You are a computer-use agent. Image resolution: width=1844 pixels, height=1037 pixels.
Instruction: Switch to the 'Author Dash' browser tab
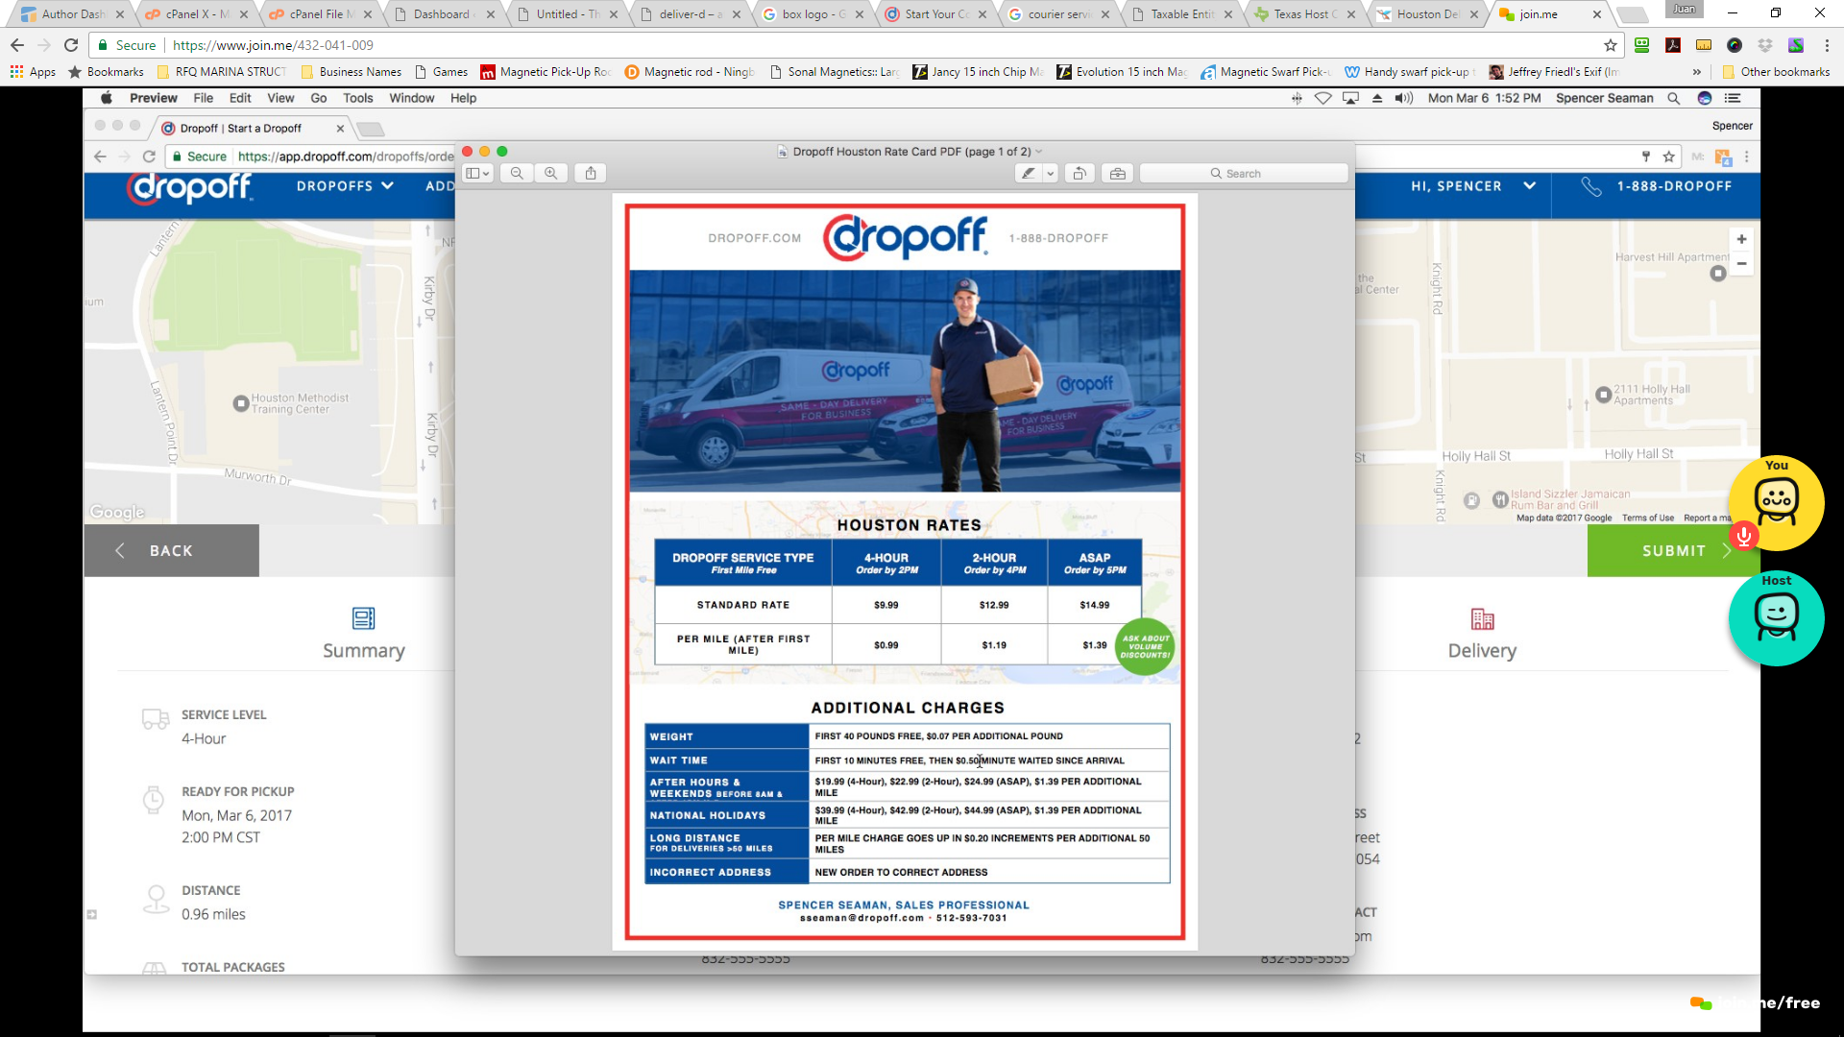coord(72,14)
